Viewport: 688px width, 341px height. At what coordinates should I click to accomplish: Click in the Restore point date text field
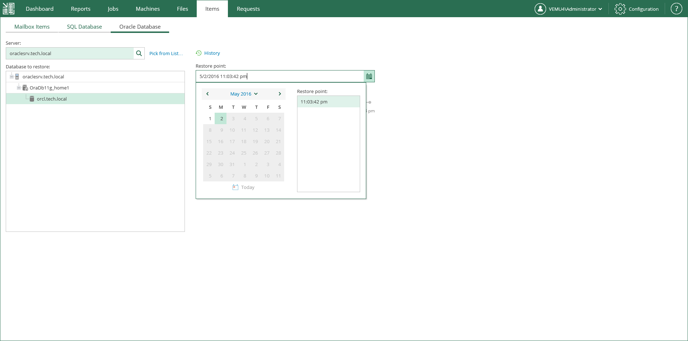[x=280, y=76]
